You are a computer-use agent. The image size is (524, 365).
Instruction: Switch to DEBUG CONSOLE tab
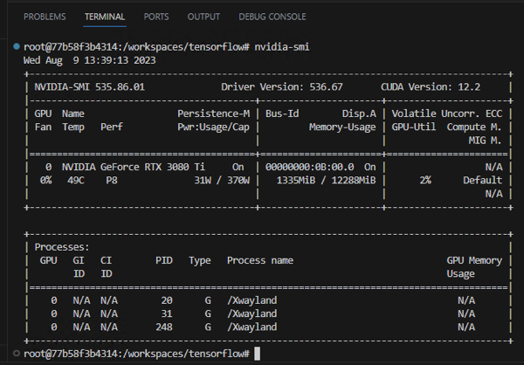(x=272, y=17)
